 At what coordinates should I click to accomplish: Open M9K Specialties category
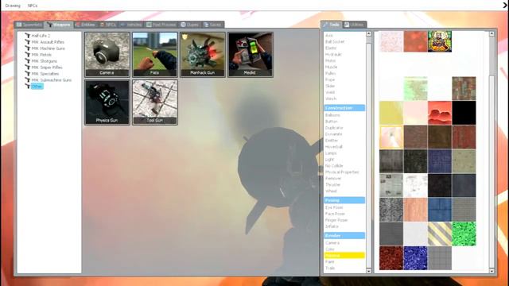[45, 74]
